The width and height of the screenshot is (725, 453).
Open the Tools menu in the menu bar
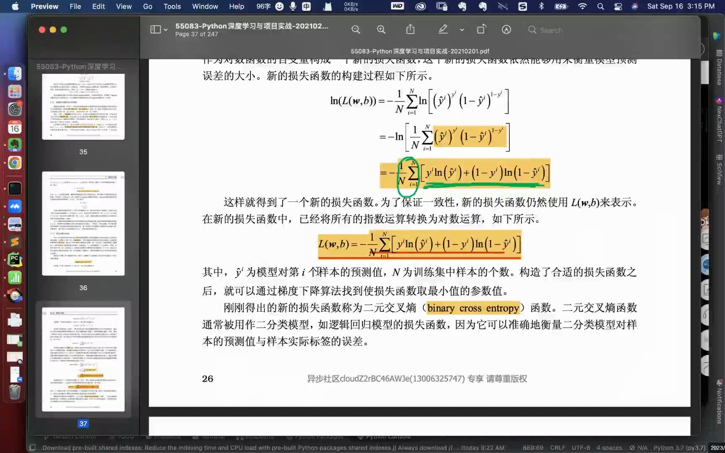tap(172, 6)
